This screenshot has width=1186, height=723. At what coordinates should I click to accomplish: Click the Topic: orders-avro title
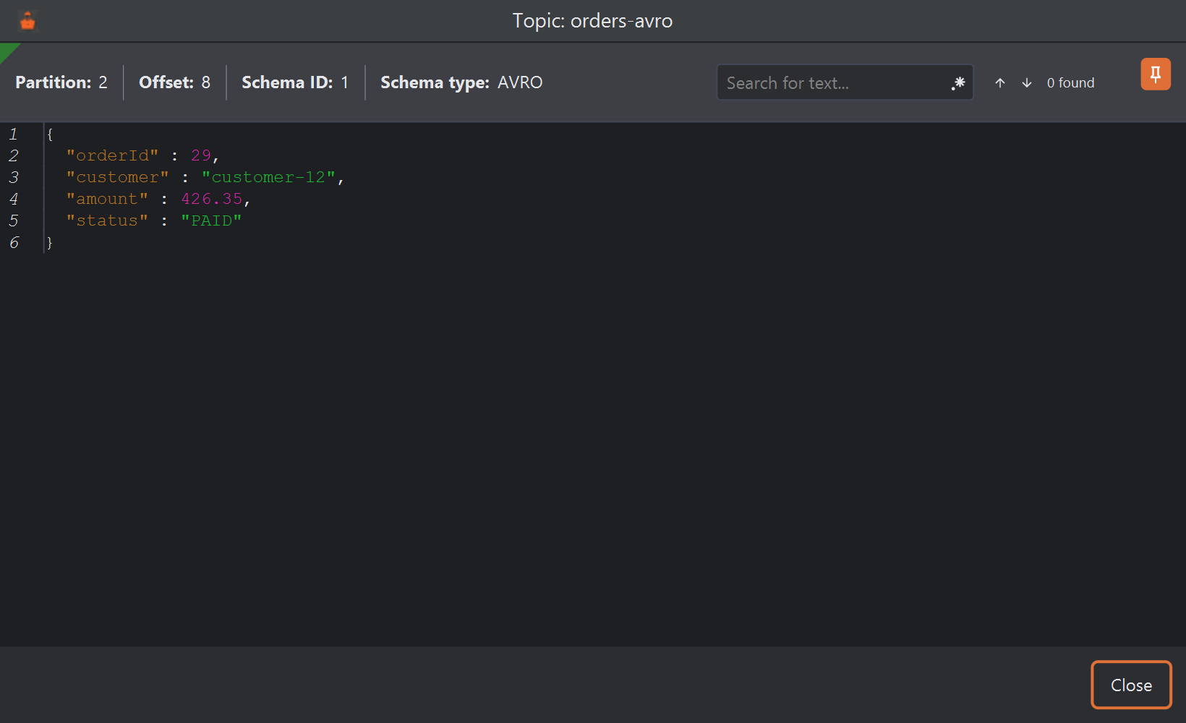(x=592, y=21)
